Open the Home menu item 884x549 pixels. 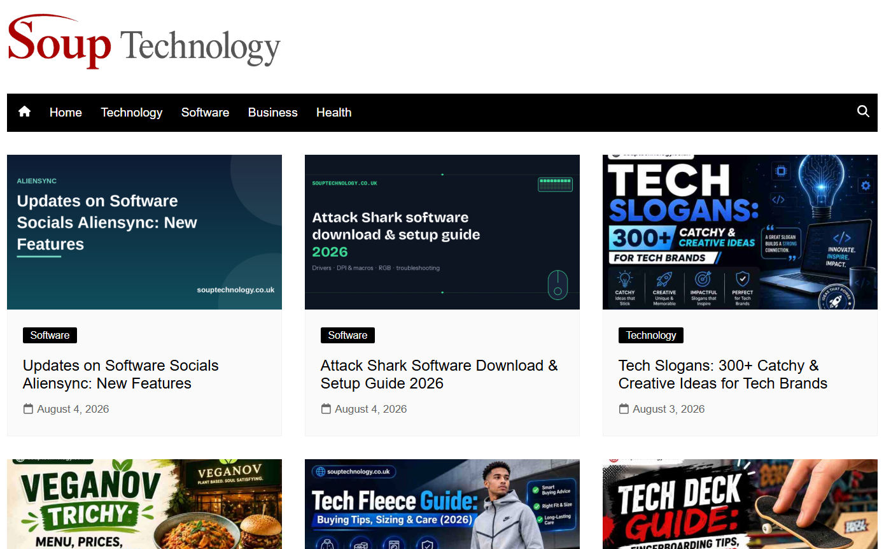coord(66,113)
